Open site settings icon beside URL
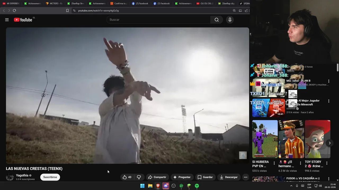339x190 pixels. click(x=74, y=11)
